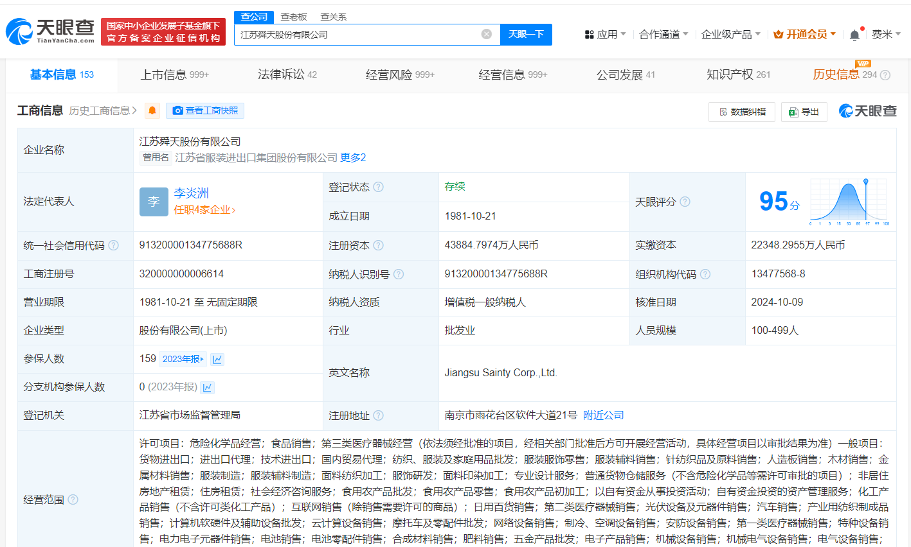Show 更多2 former names
This screenshot has height=547, width=911.
pyautogui.click(x=353, y=157)
